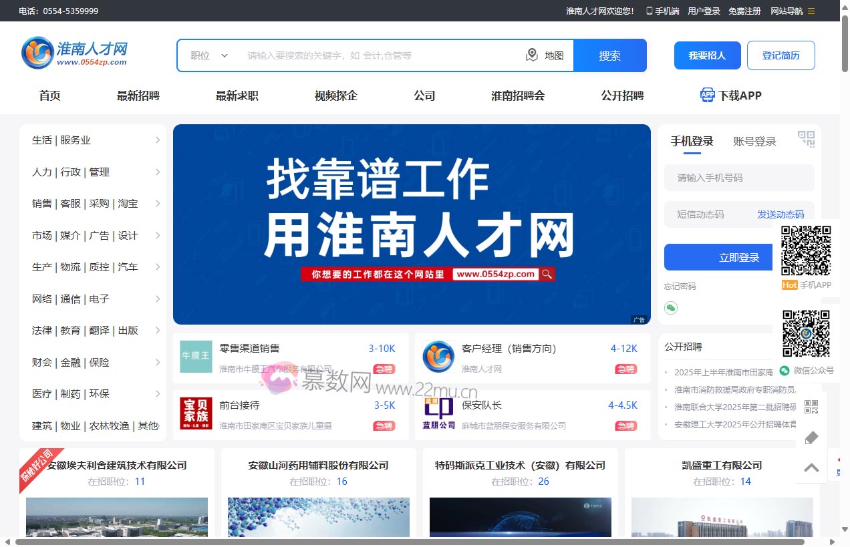Click the back-to-top arrow on the right edge
The image size is (850, 547).
coord(811,468)
